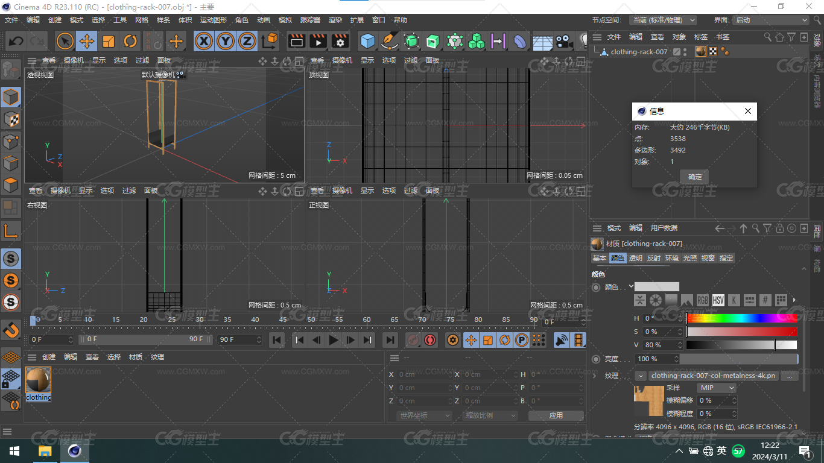824x463 pixels.
Task: Open the 世界坐标 dropdown
Action: point(425,415)
